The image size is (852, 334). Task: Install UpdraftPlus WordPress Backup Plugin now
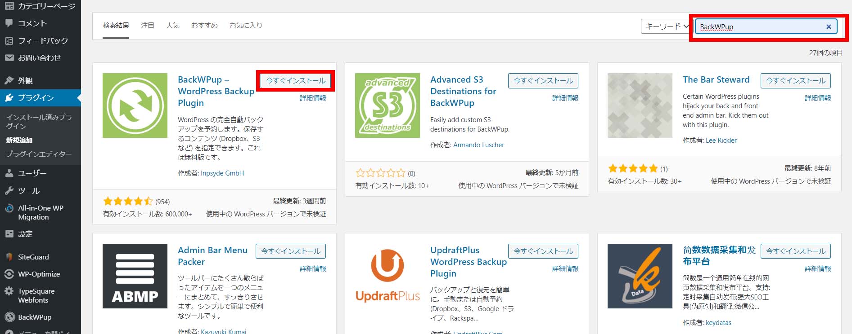pyautogui.click(x=543, y=251)
